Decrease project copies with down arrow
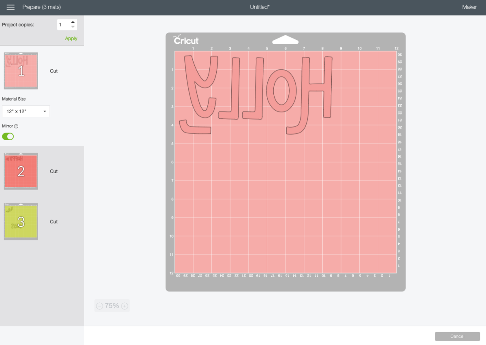 [72, 27]
